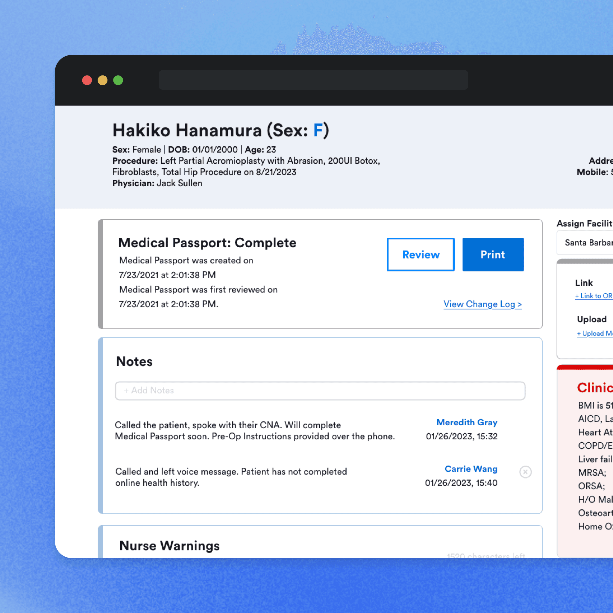Open Carrie Wang author link

click(x=471, y=469)
